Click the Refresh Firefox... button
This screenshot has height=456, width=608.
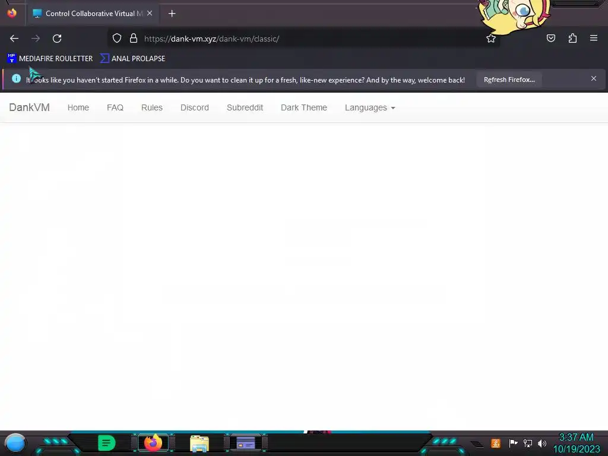point(509,80)
